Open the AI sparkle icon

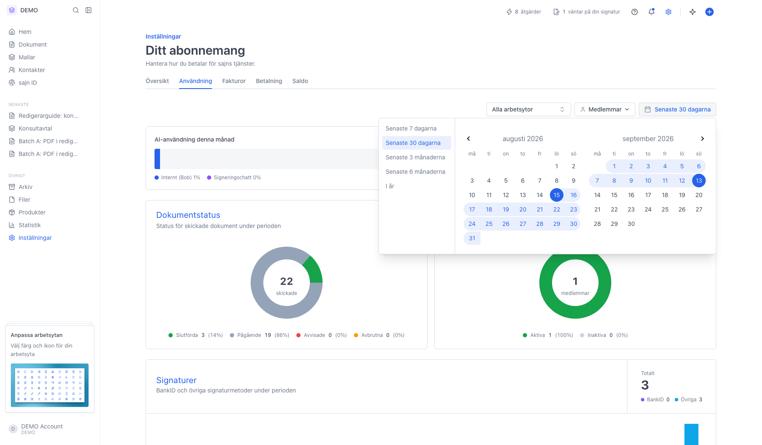(693, 12)
